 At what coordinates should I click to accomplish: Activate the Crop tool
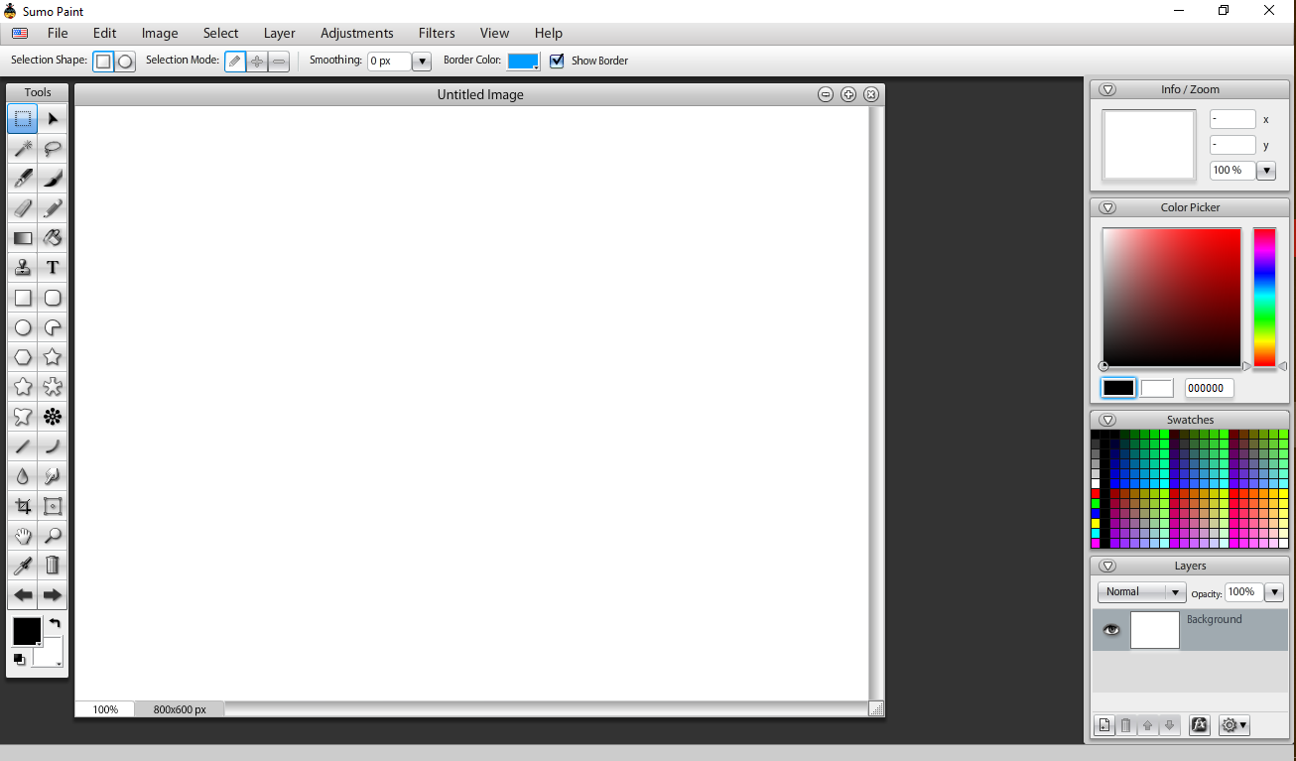click(23, 506)
